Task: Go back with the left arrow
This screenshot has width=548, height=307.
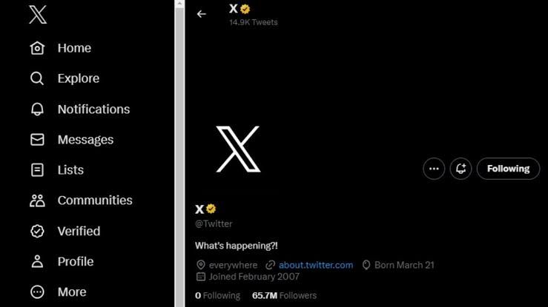Action: click(x=201, y=14)
